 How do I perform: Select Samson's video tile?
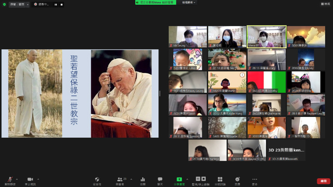coord(188,127)
